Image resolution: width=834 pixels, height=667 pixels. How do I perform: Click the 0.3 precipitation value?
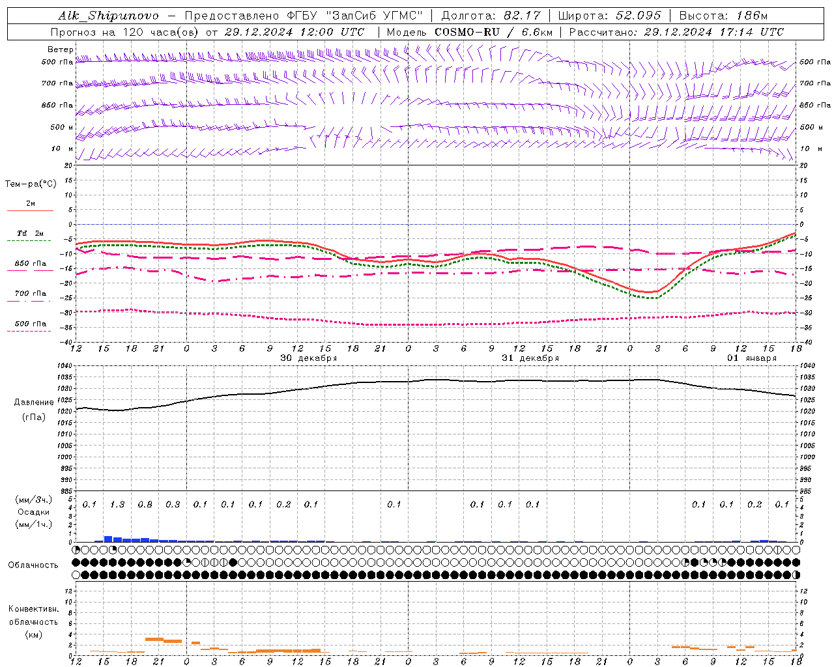pyautogui.click(x=173, y=505)
